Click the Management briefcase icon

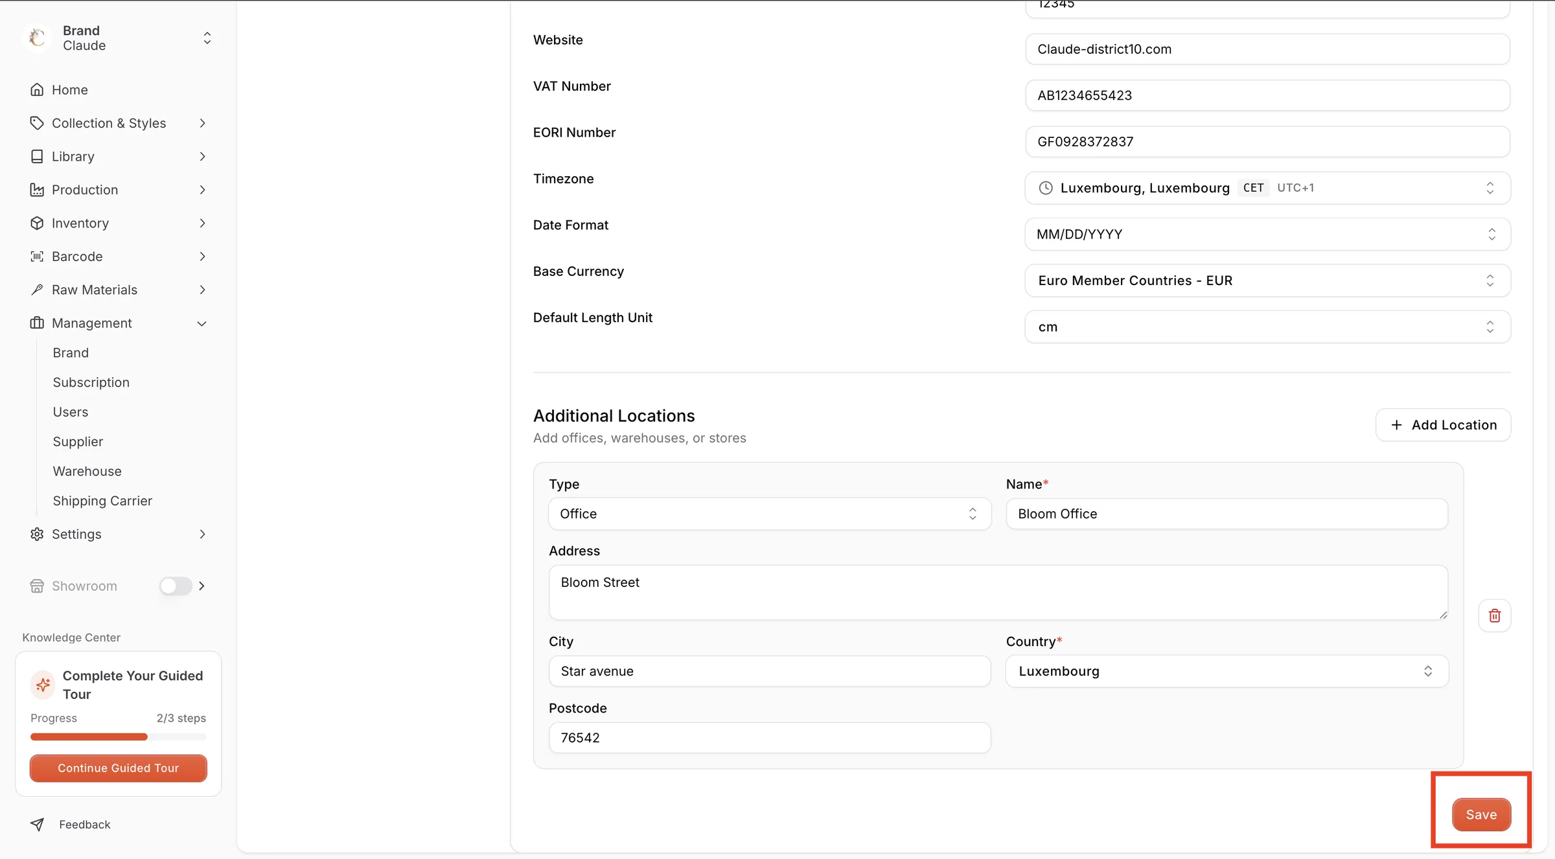click(37, 323)
